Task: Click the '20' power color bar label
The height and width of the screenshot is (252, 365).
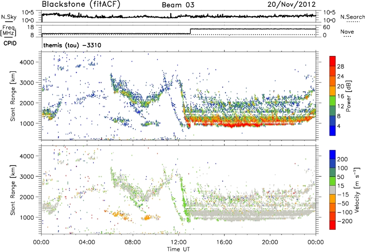Action: point(340,86)
